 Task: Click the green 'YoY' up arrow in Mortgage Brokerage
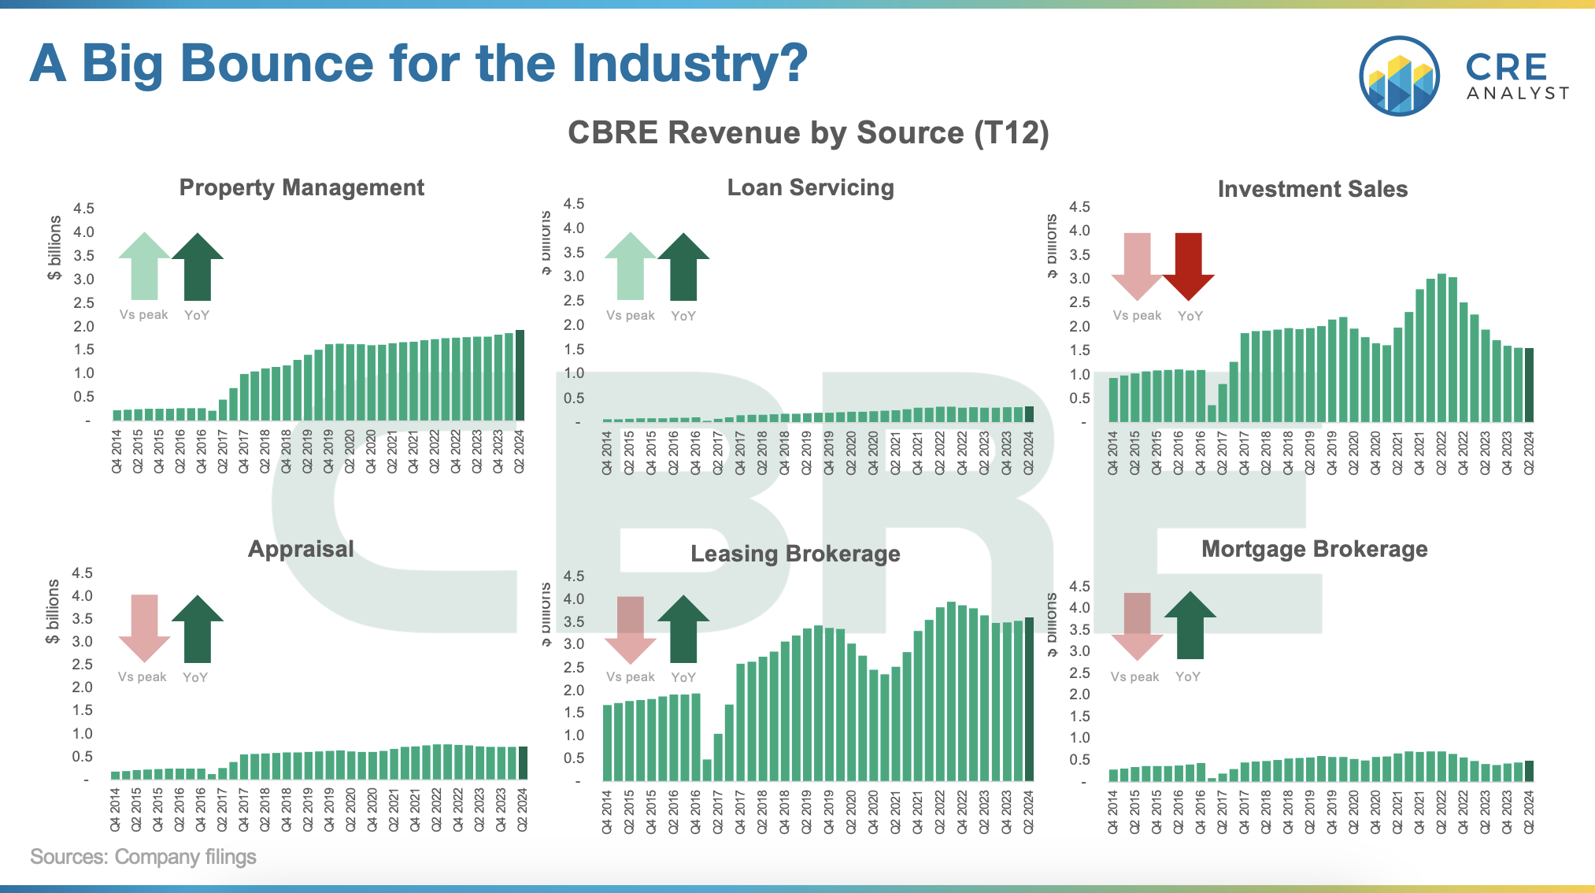[x=1191, y=626]
